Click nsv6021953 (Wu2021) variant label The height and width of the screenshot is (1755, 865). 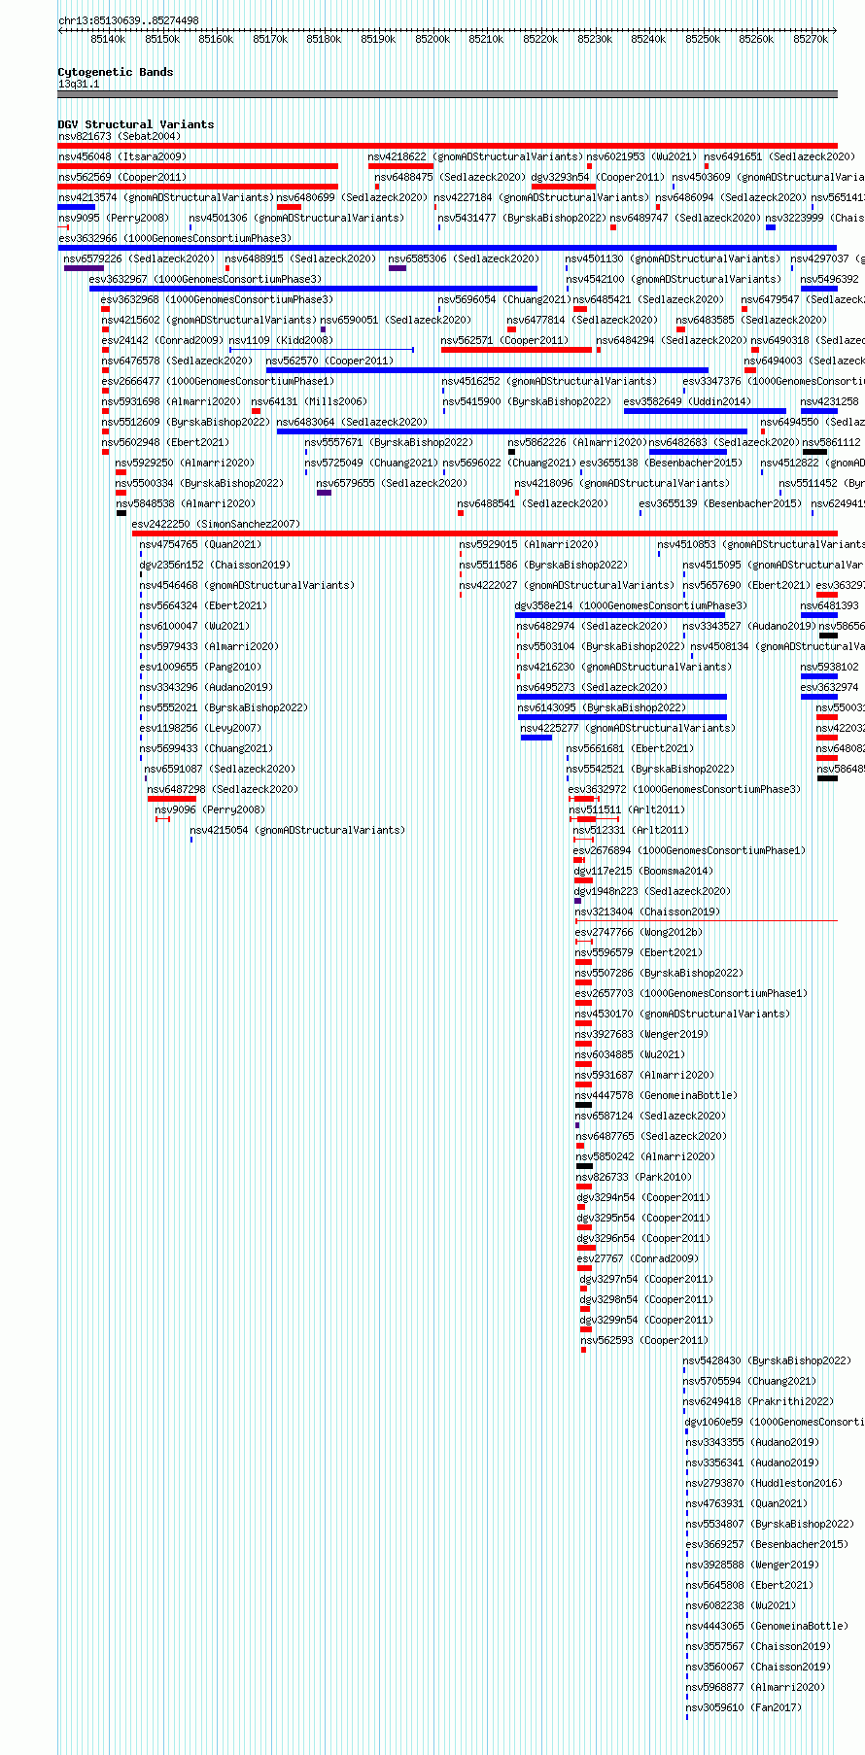641,156
